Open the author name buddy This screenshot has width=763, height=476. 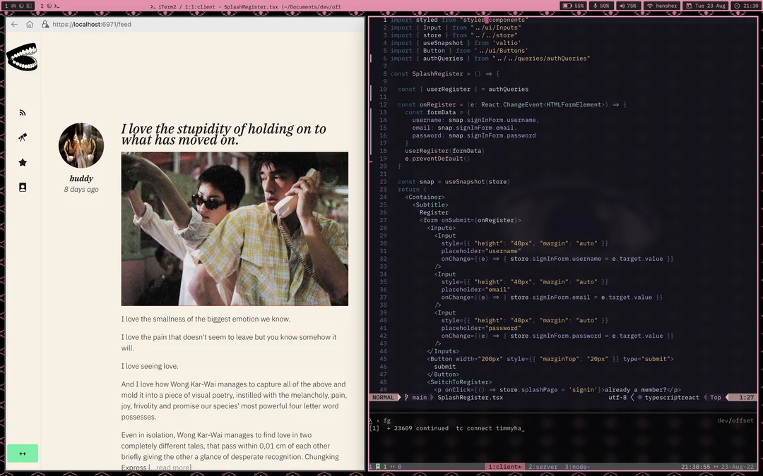coord(81,178)
